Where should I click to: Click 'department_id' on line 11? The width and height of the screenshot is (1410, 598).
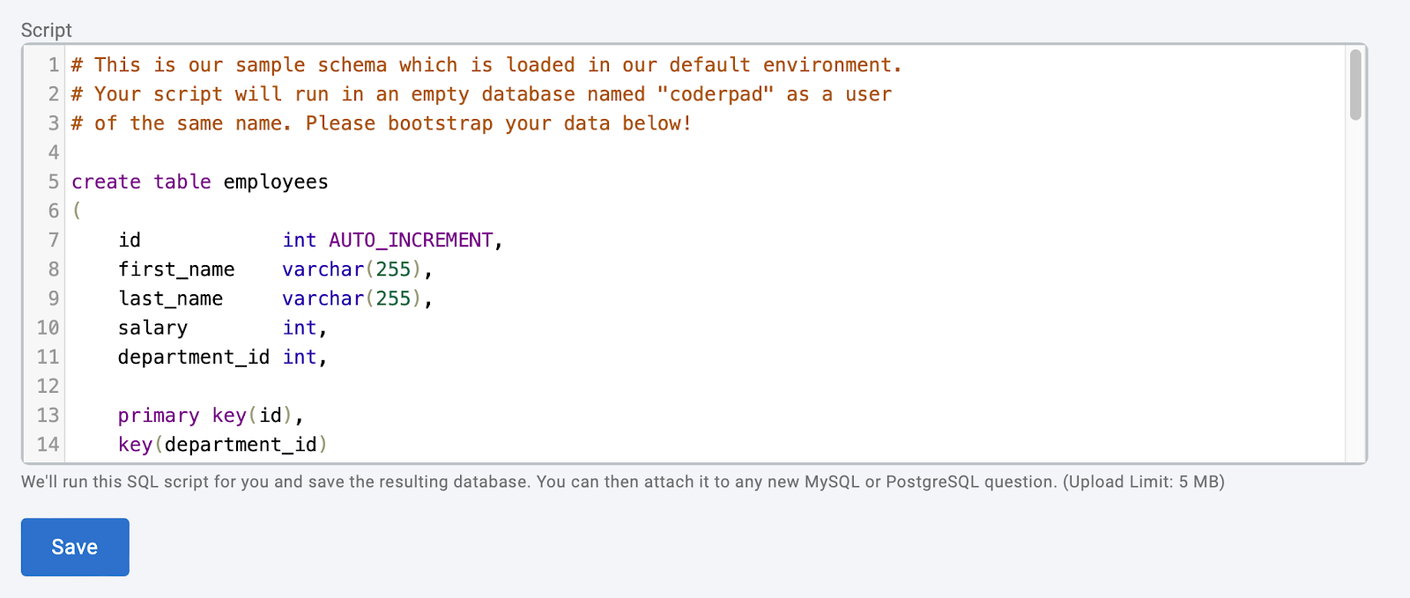193,357
